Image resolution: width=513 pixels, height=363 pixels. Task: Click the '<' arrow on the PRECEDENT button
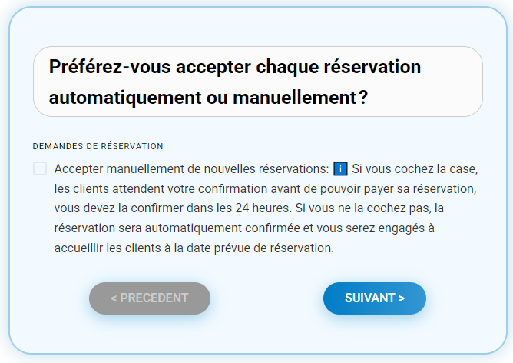[x=114, y=298]
